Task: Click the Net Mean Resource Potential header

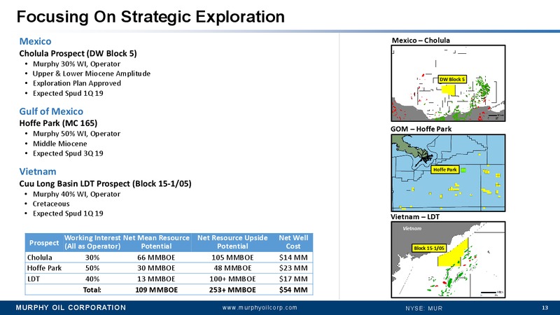Action: tap(156, 242)
